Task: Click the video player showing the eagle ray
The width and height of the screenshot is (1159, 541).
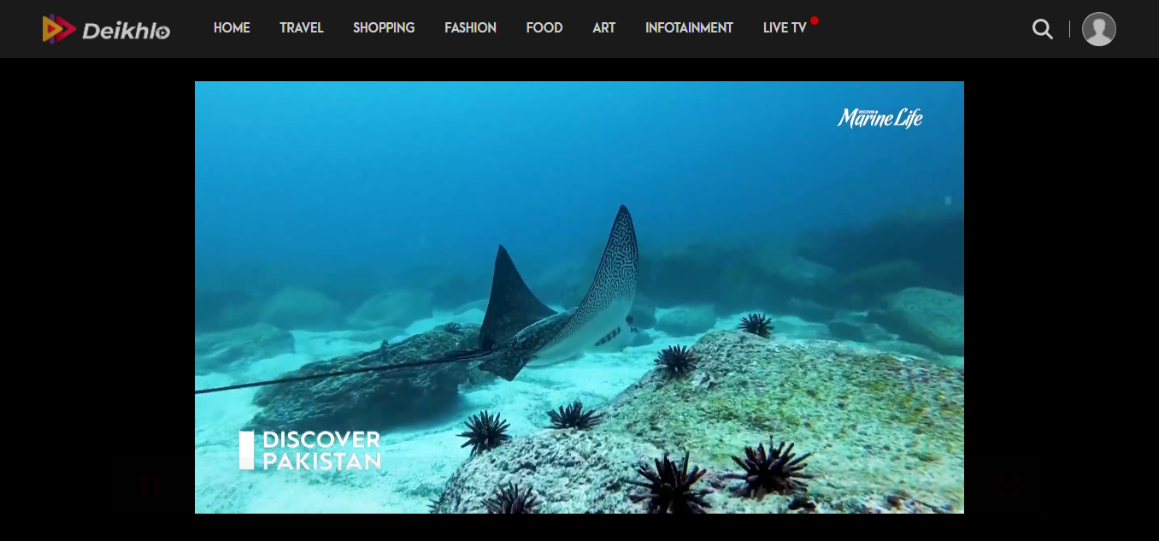Action: (579, 297)
